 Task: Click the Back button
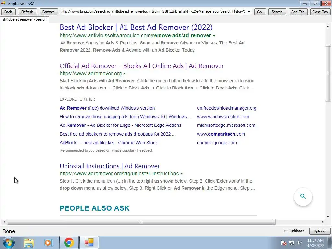(8, 12)
